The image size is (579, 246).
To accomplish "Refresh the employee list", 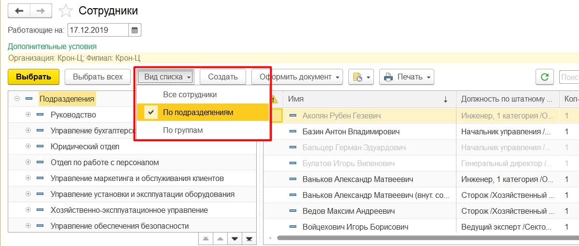I will tap(544, 77).
